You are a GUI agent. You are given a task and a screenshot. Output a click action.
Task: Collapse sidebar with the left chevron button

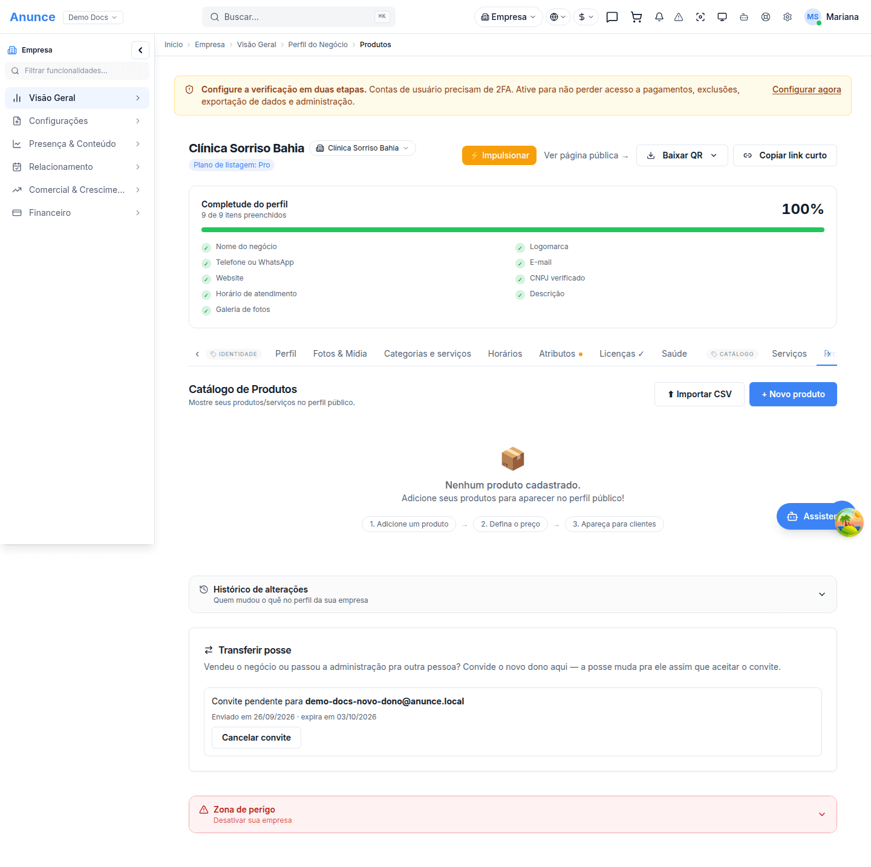(x=140, y=50)
